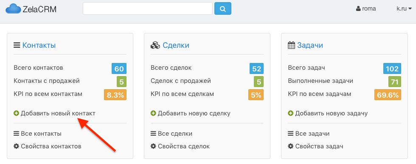This screenshot has width=416, height=164.
Task: Click the boxes icon next to Сделки
Action: point(155,45)
